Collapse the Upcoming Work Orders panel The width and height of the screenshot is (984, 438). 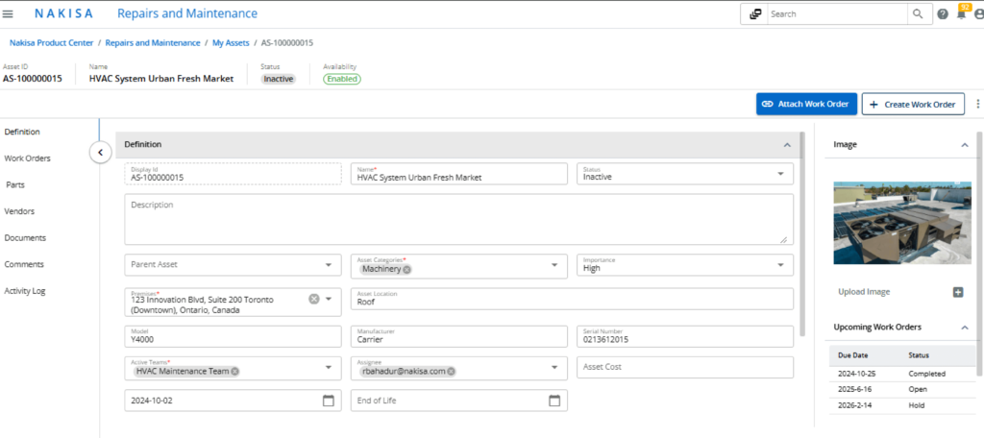964,328
